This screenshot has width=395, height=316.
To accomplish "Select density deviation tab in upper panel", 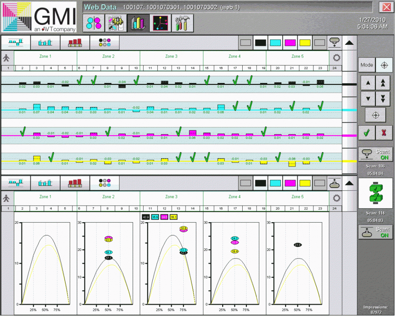I will 16,42.
